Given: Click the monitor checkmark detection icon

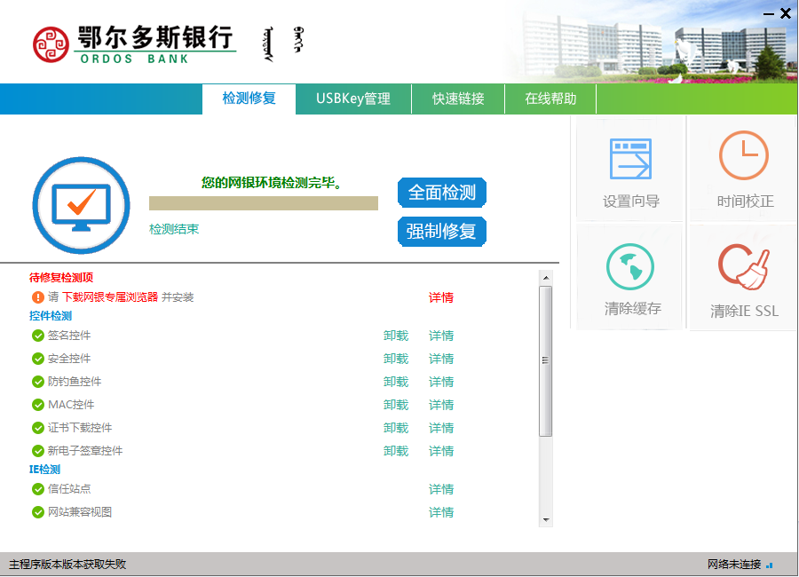Looking at the screenshot, I should 81,205.
